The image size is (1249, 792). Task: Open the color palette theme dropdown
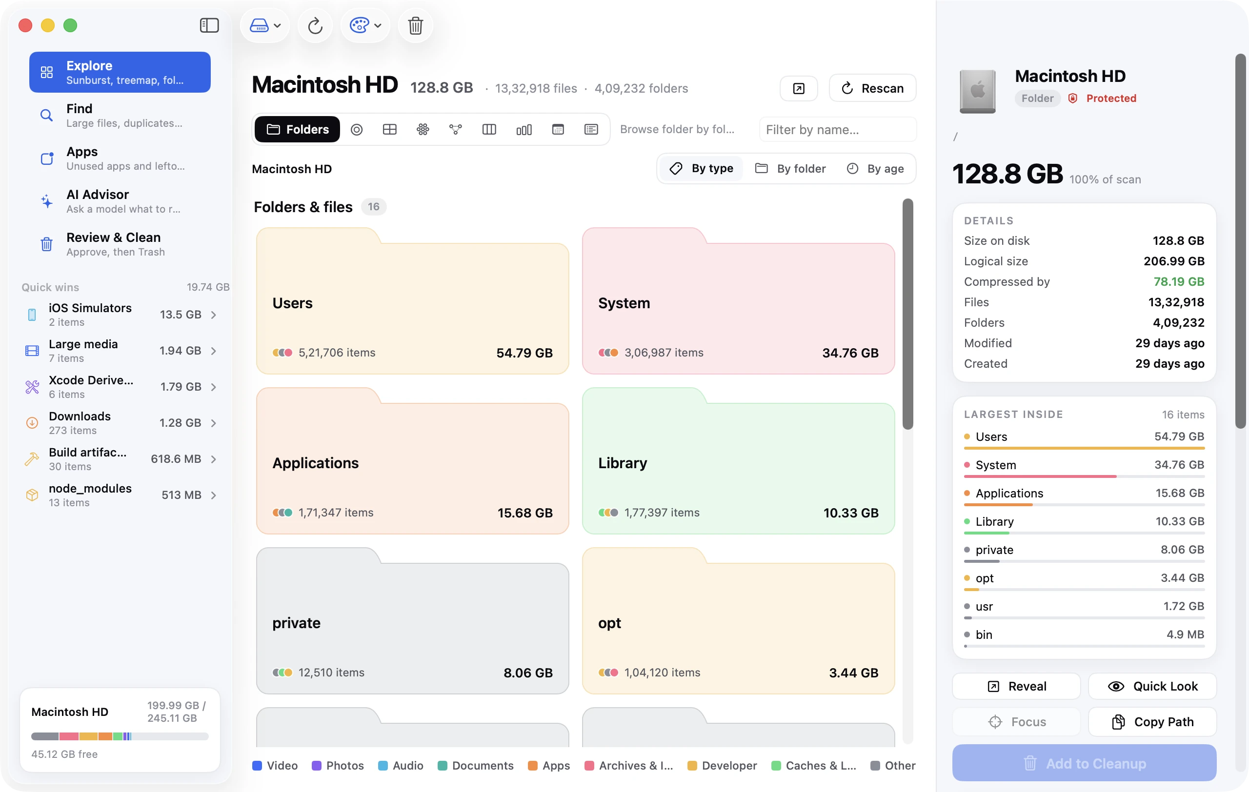[366, 25]
